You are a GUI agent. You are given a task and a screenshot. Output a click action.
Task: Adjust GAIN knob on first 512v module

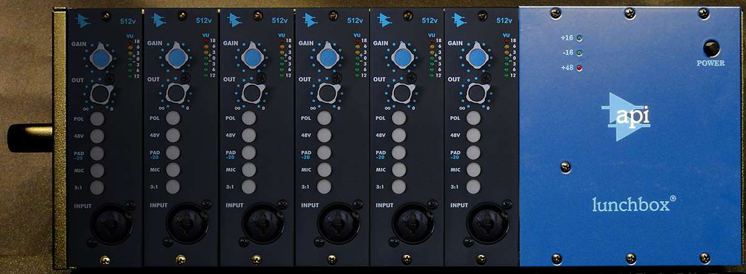tap(100, 58)
